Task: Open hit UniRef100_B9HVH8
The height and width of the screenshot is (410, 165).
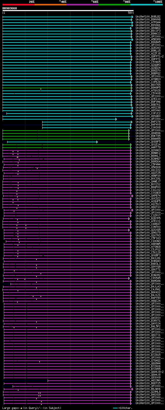Action: (x=148, y=19)
